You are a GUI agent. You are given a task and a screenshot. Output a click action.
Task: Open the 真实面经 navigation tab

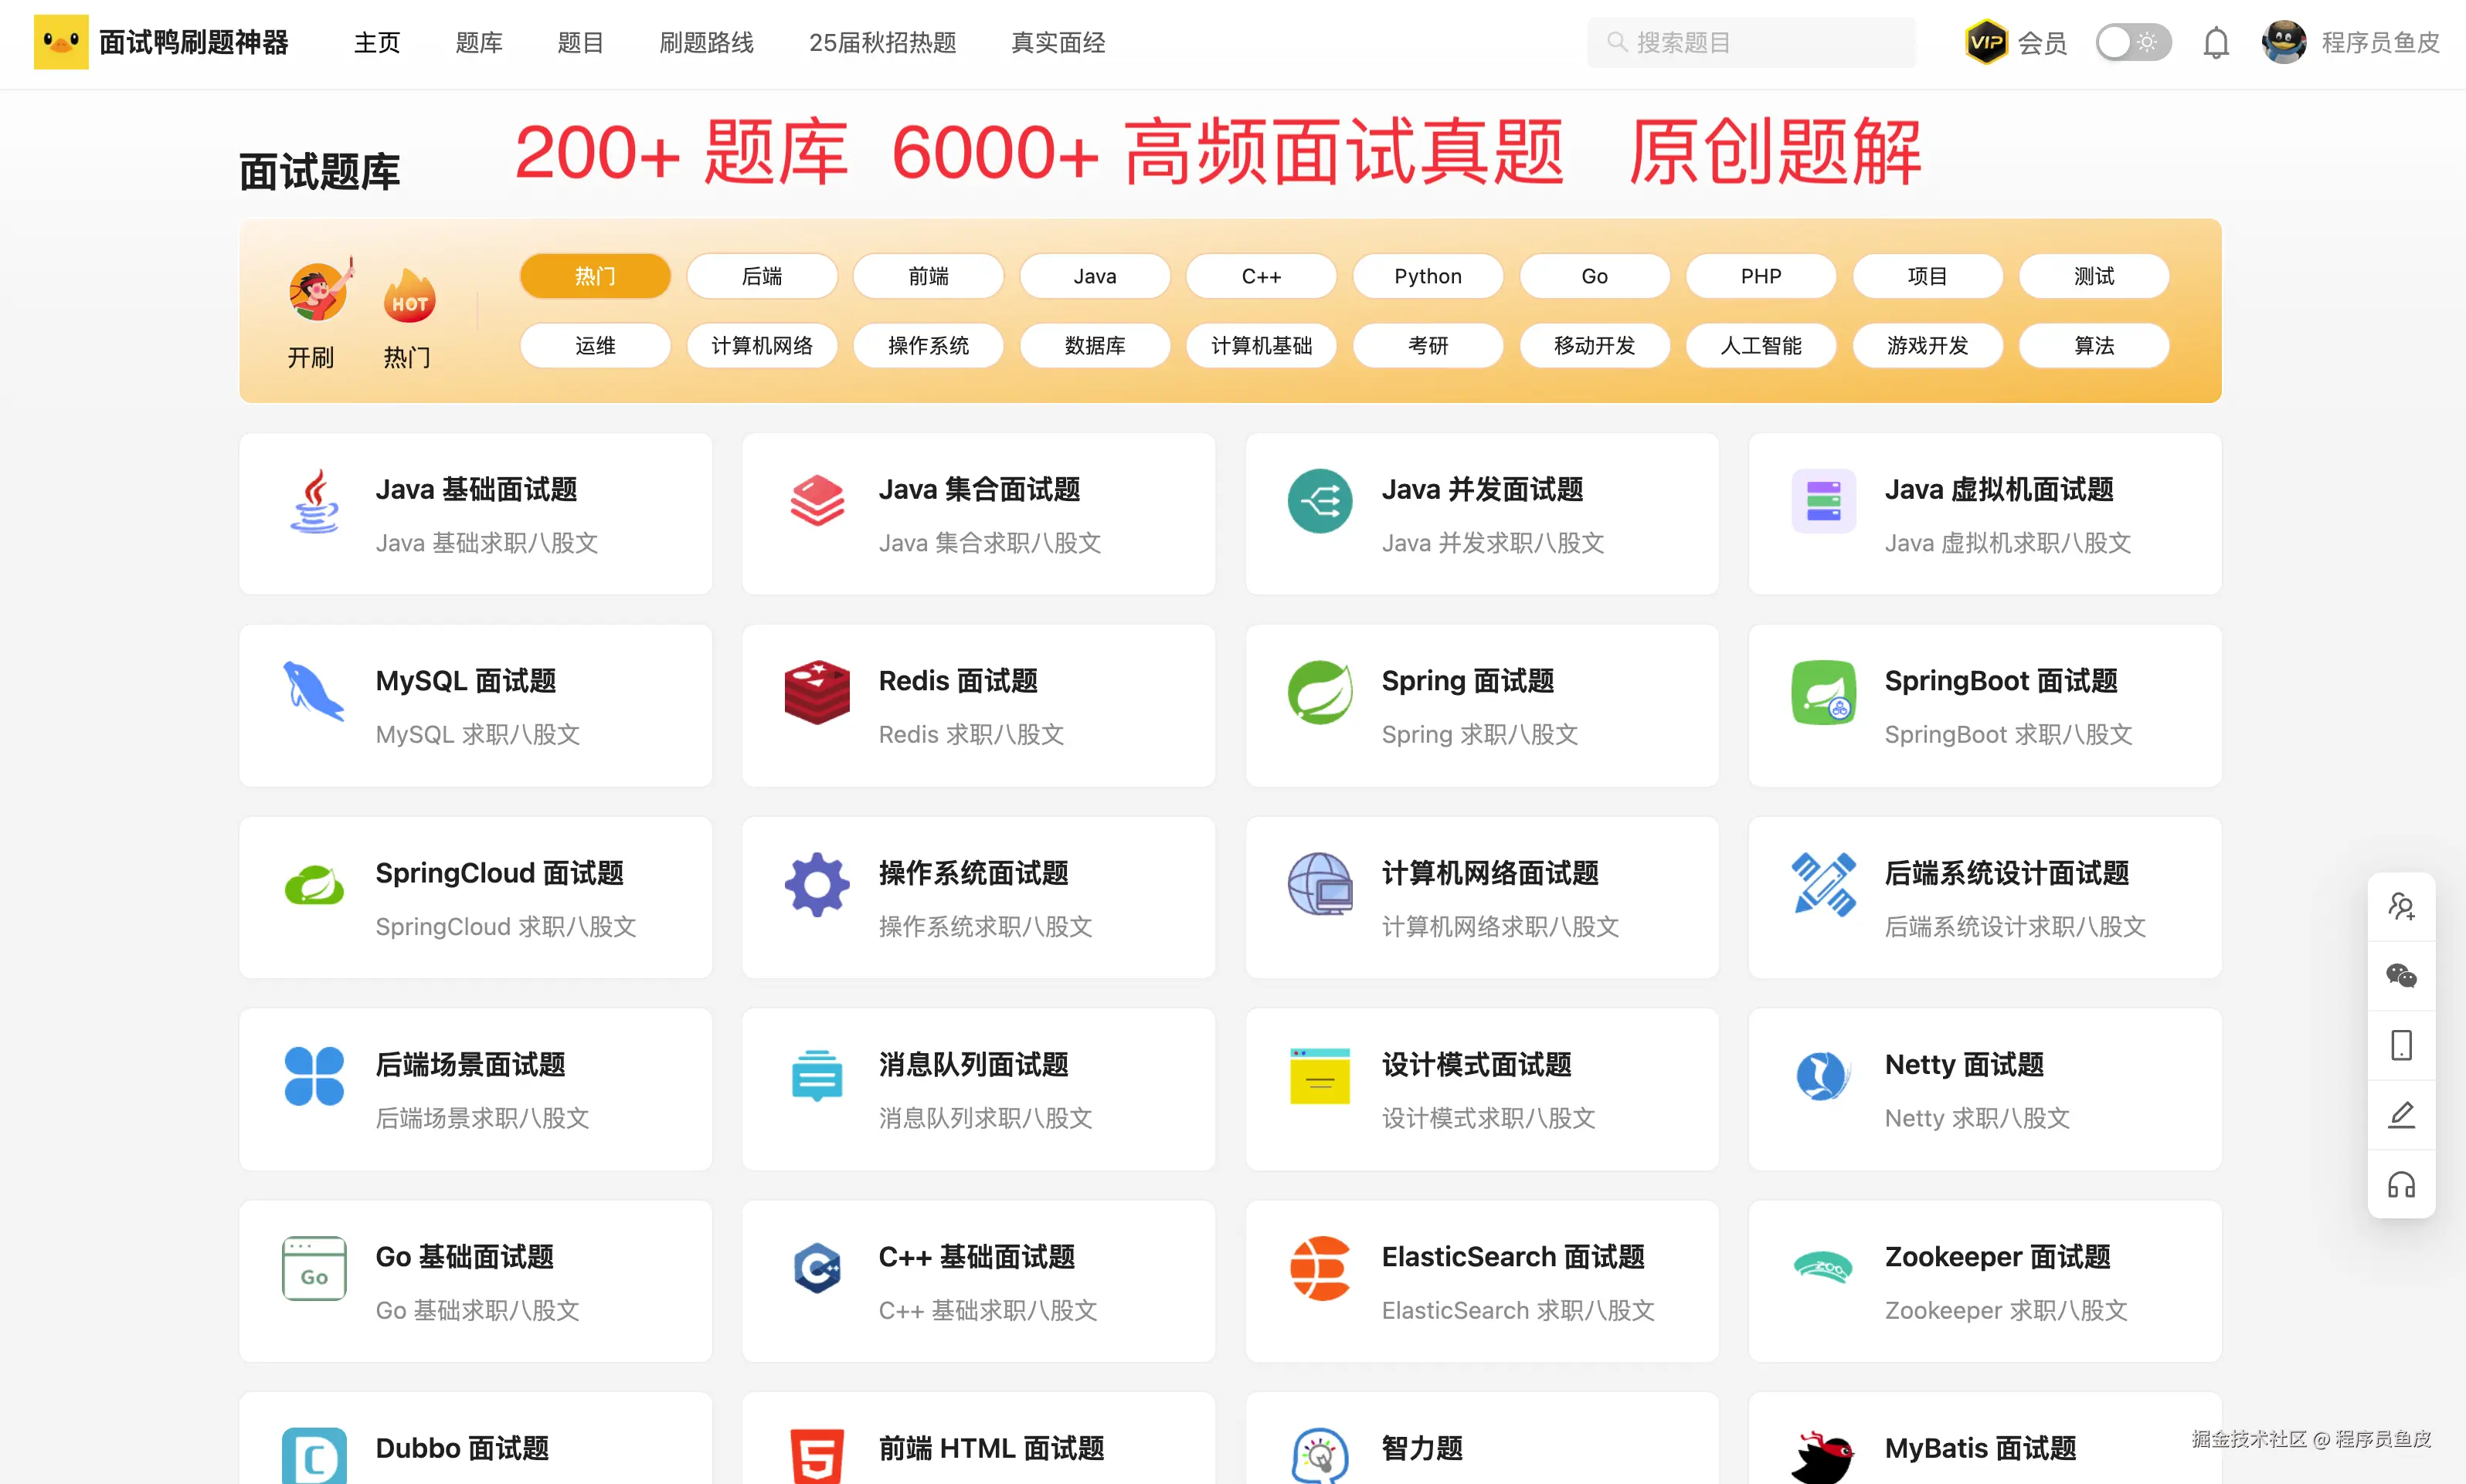point(1058,43)
